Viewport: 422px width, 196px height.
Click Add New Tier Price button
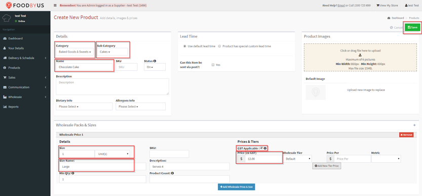coord(327,166)
